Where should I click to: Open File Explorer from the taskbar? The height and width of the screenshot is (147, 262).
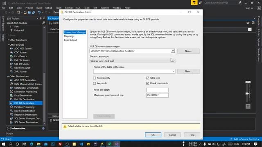click(x=38, y=144)
